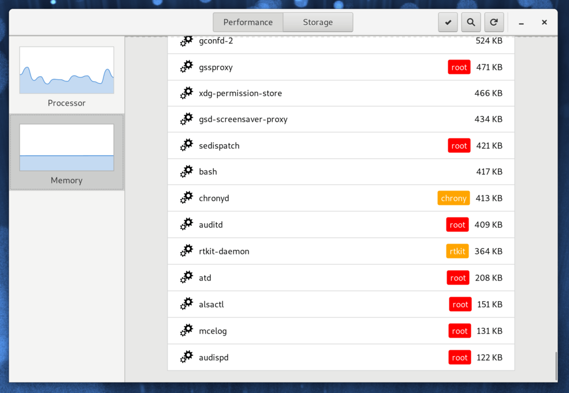Click the gear icon for gssproxy
The height and width of the screenshot is (393, 569).
pyautogui.click(x=187, y=67)
